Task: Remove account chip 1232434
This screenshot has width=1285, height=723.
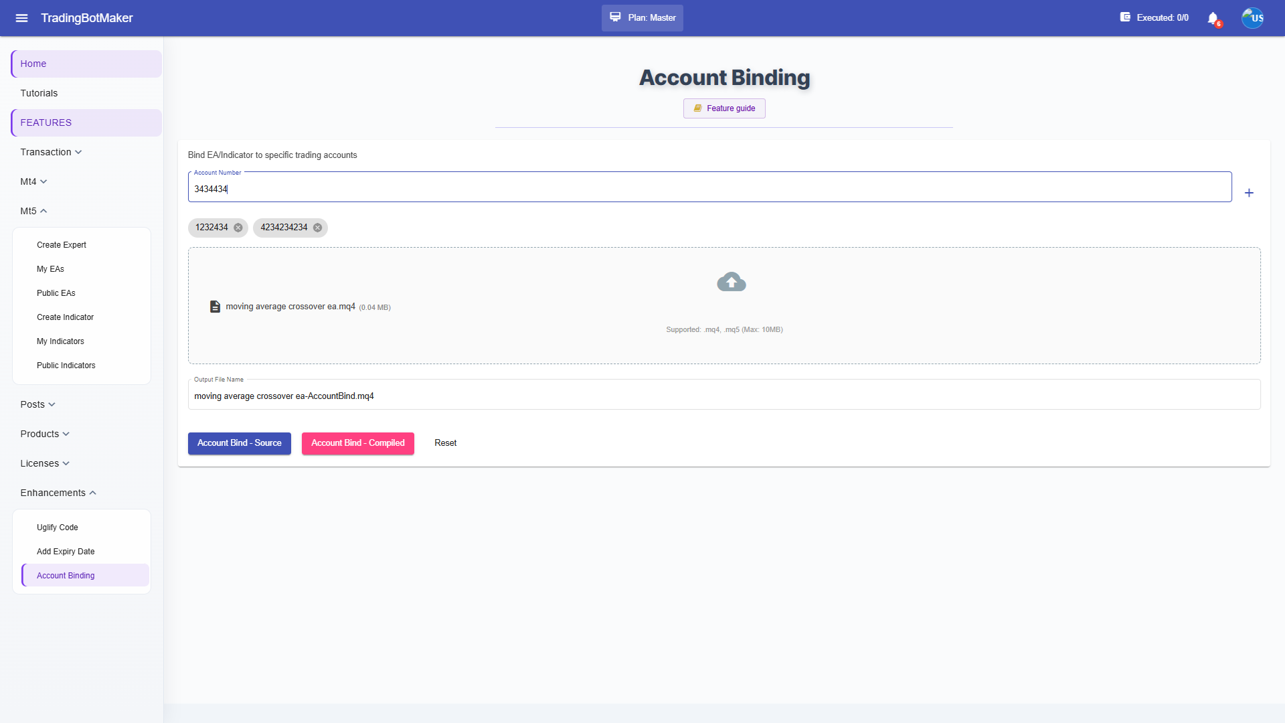Action: pos(238,228)
